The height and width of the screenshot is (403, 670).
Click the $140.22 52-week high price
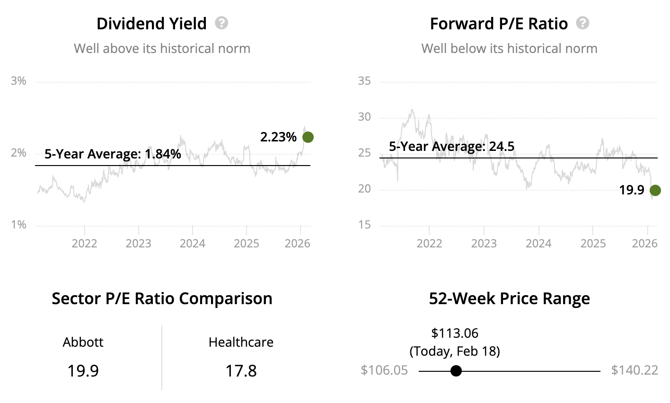coord(635,370)
